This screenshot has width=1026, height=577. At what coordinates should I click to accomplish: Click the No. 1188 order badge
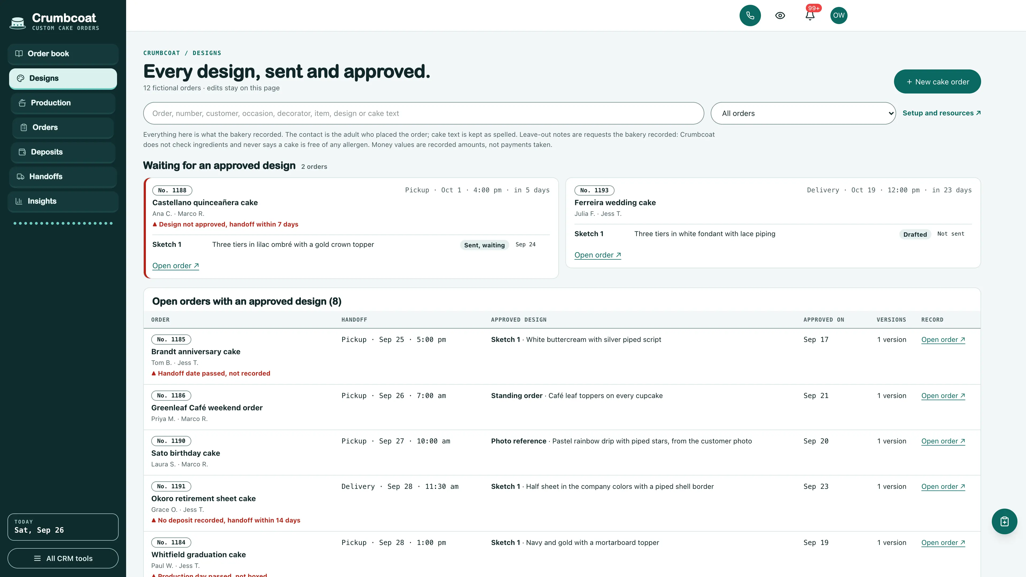(x=172, y=190)
